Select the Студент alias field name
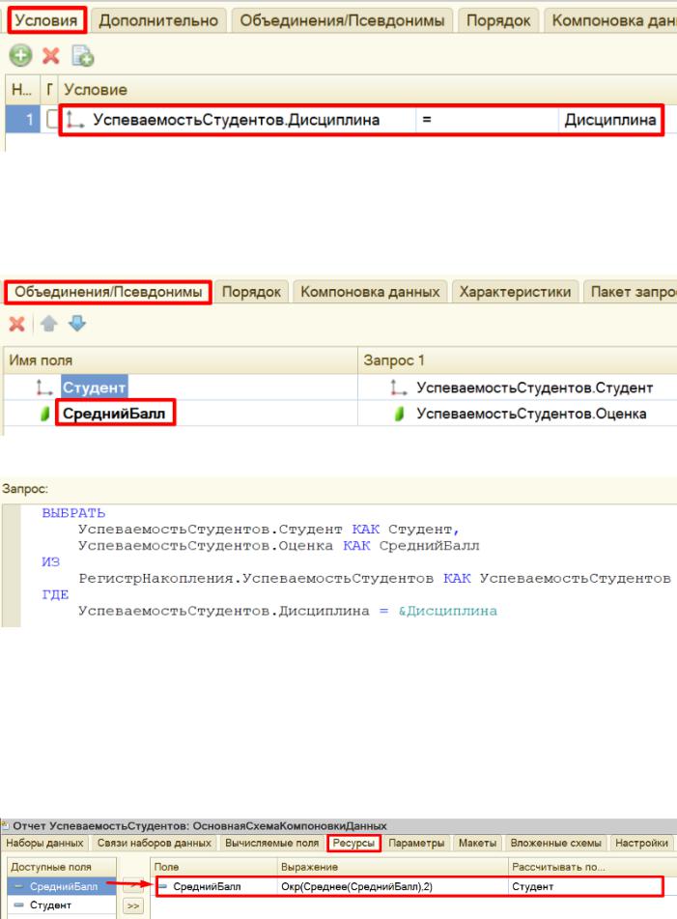 [95, 388]
